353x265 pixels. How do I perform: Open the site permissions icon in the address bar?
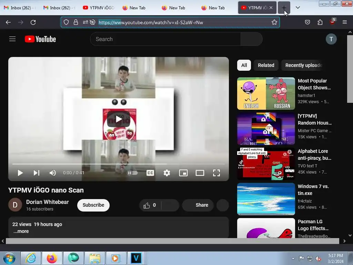pyautogui.click(x=85, y=22)
